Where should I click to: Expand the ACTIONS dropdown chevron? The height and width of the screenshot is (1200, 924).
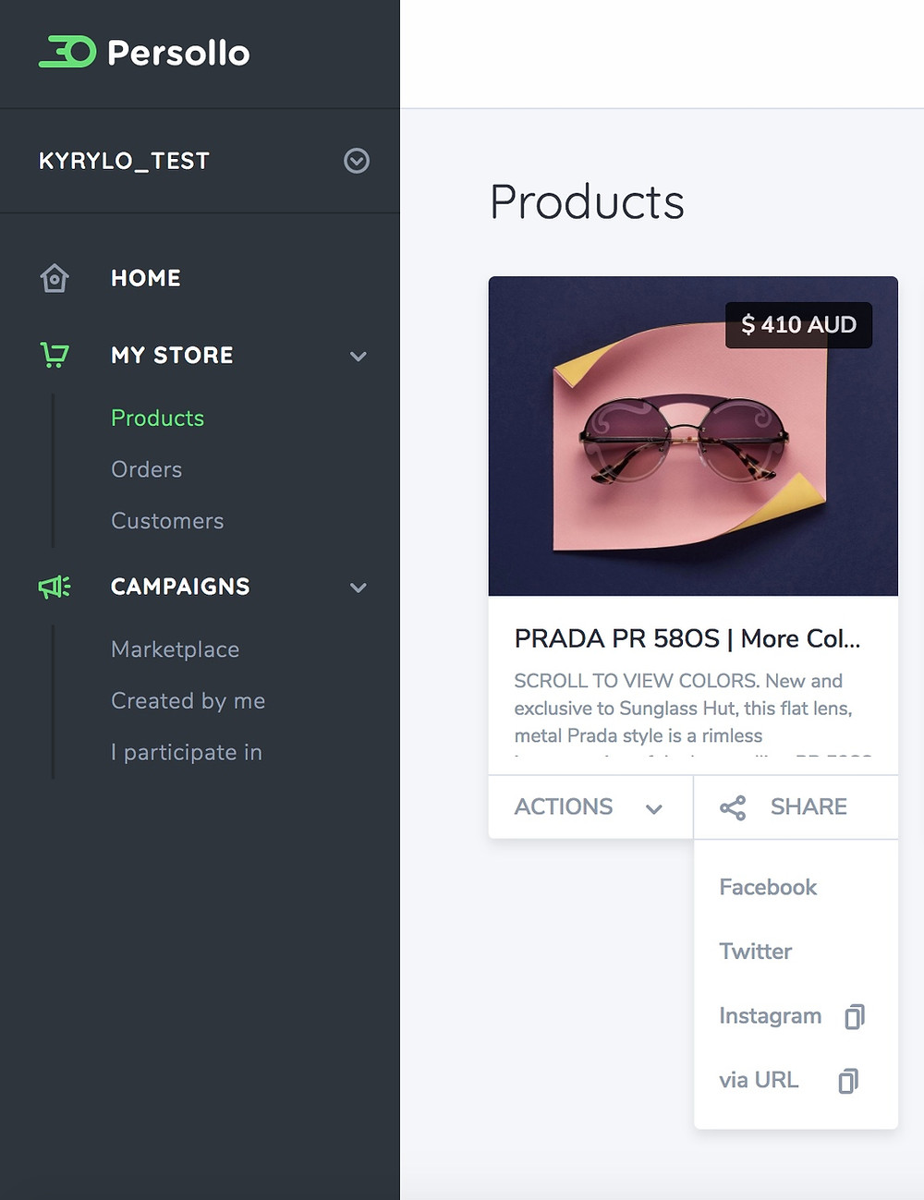point(654,809)
